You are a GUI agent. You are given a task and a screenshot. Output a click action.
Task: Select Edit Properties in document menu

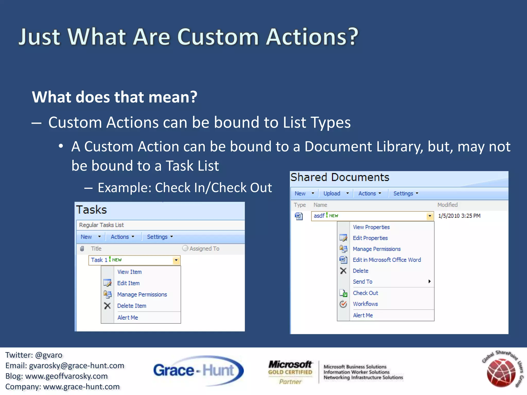coord(370,238)
